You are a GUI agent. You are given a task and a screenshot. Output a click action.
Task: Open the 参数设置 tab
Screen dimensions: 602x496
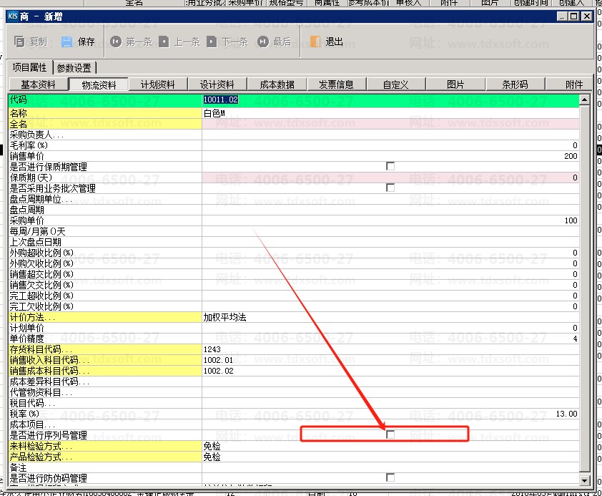coord(74,68)
